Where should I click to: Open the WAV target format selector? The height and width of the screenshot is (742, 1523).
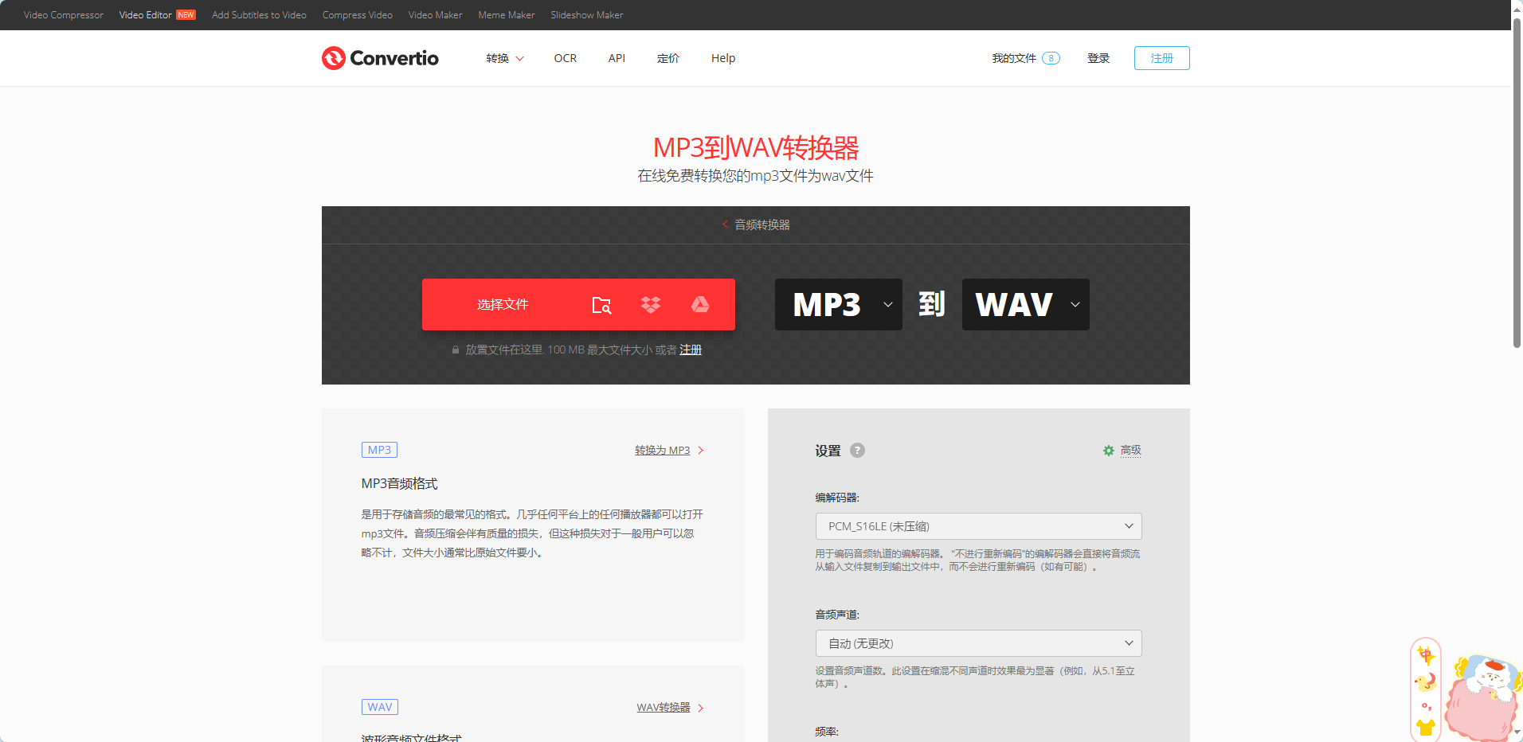point(1025,304)
